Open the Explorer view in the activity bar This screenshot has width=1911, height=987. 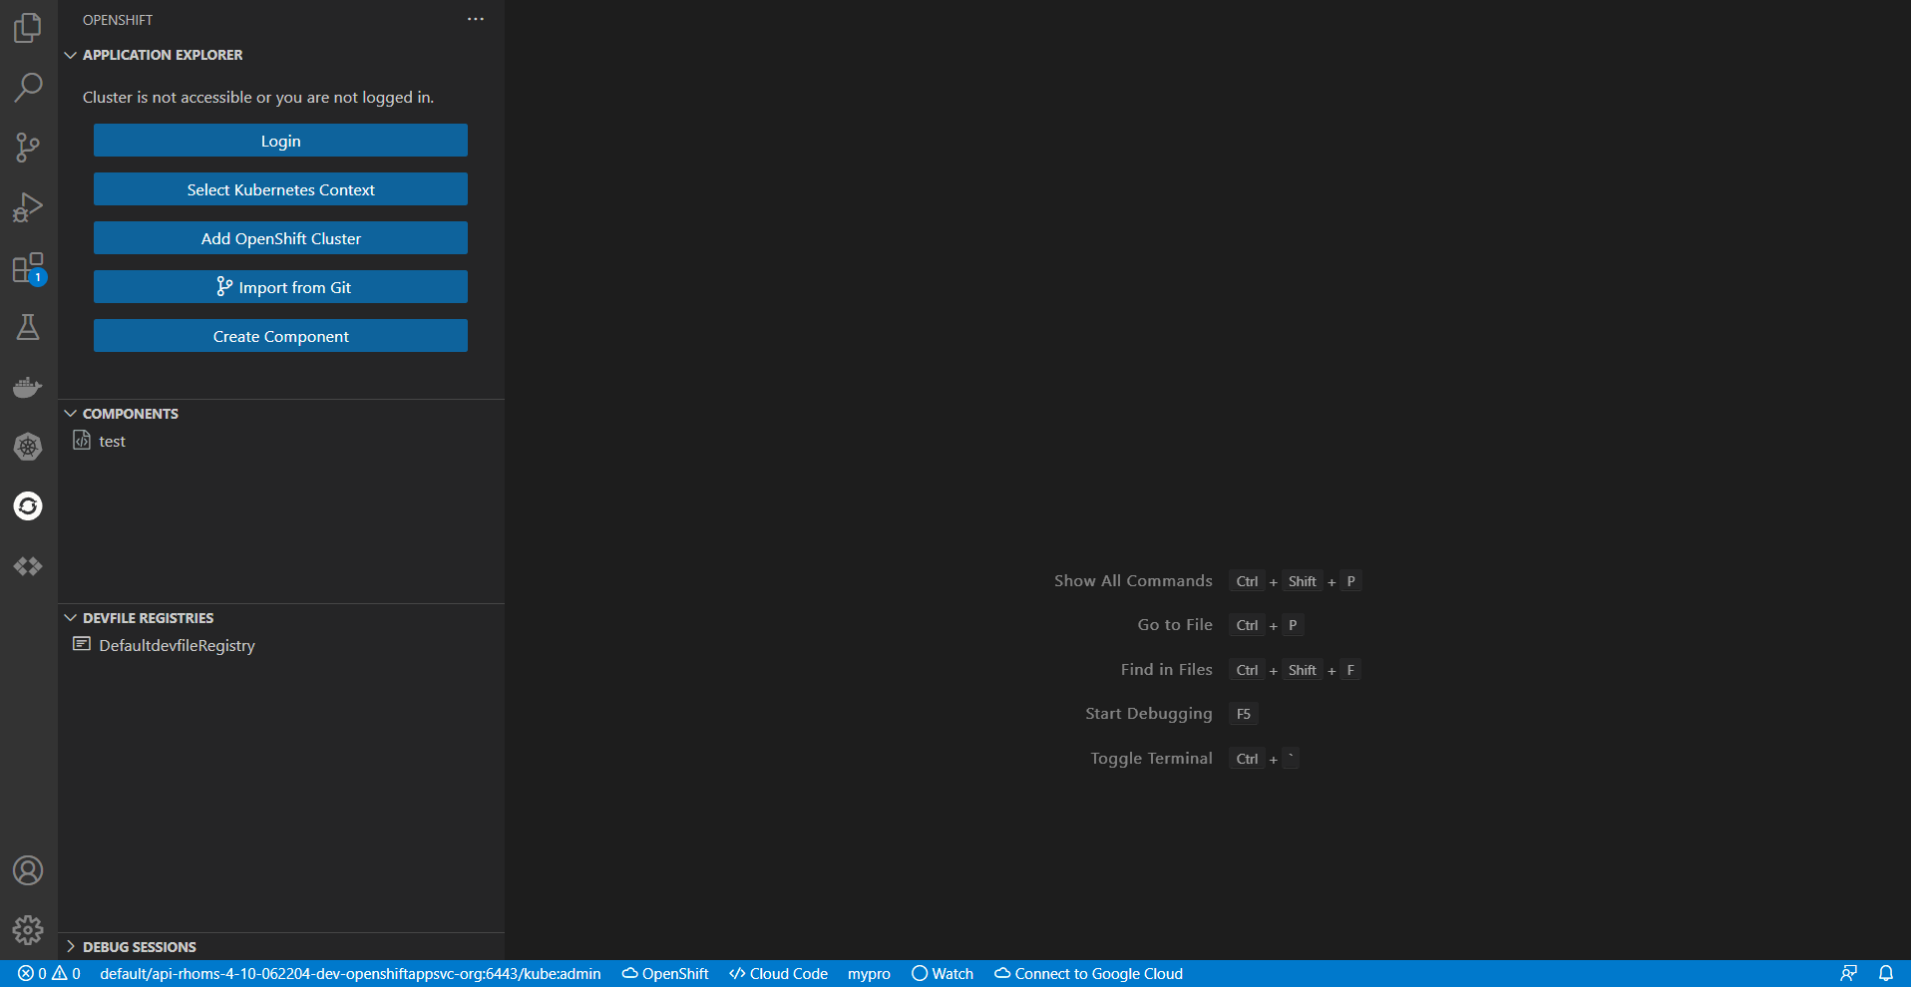point(28,28)
